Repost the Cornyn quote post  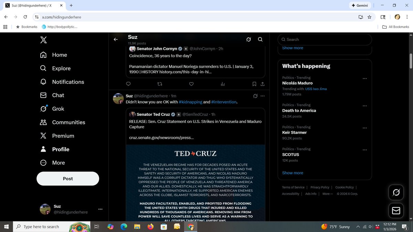pyautogui.click(x=159, y=84)
